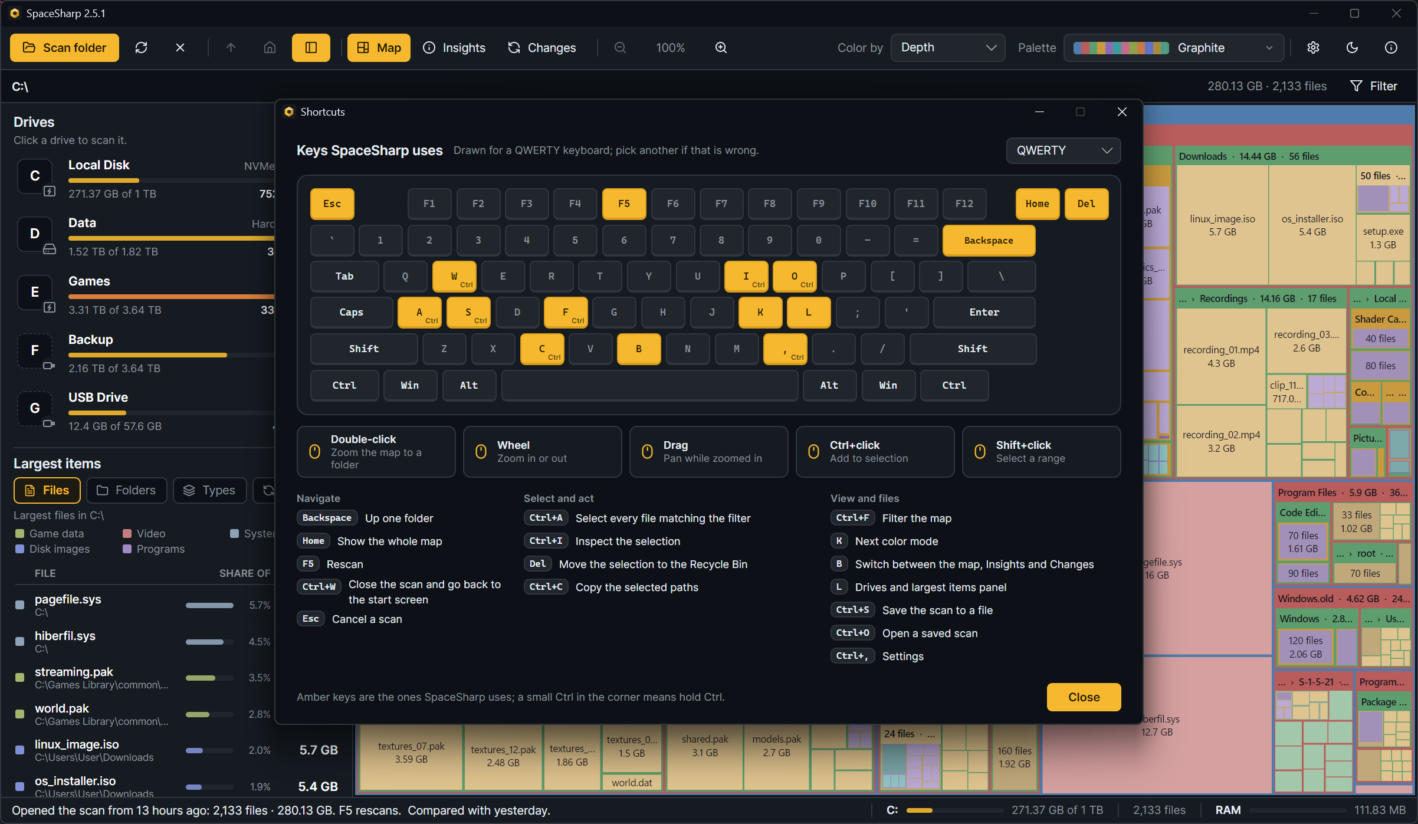Click the Double-click mouse hint card
Image resolution: width=1418 pixels, height=824 pixels.
[x=376, y=452]
